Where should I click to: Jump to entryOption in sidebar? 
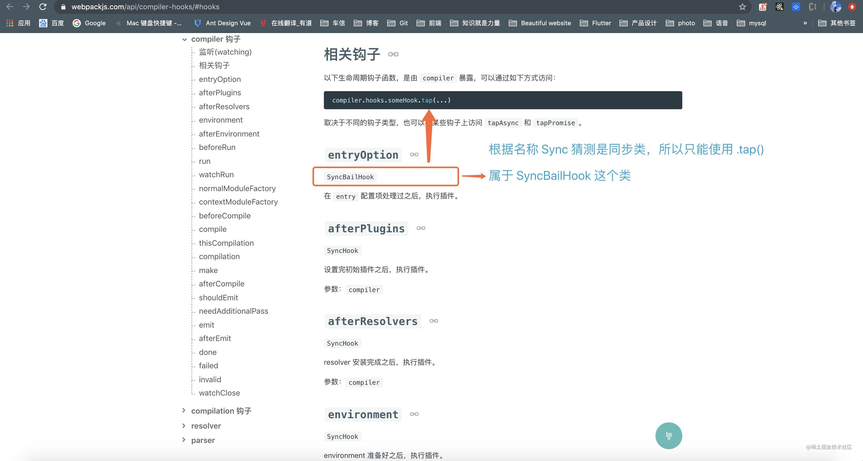coord(220,79)
